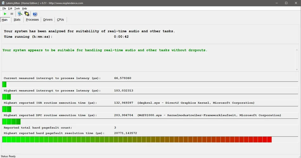Click the value 20771,143572

click(x=125, y=133)
